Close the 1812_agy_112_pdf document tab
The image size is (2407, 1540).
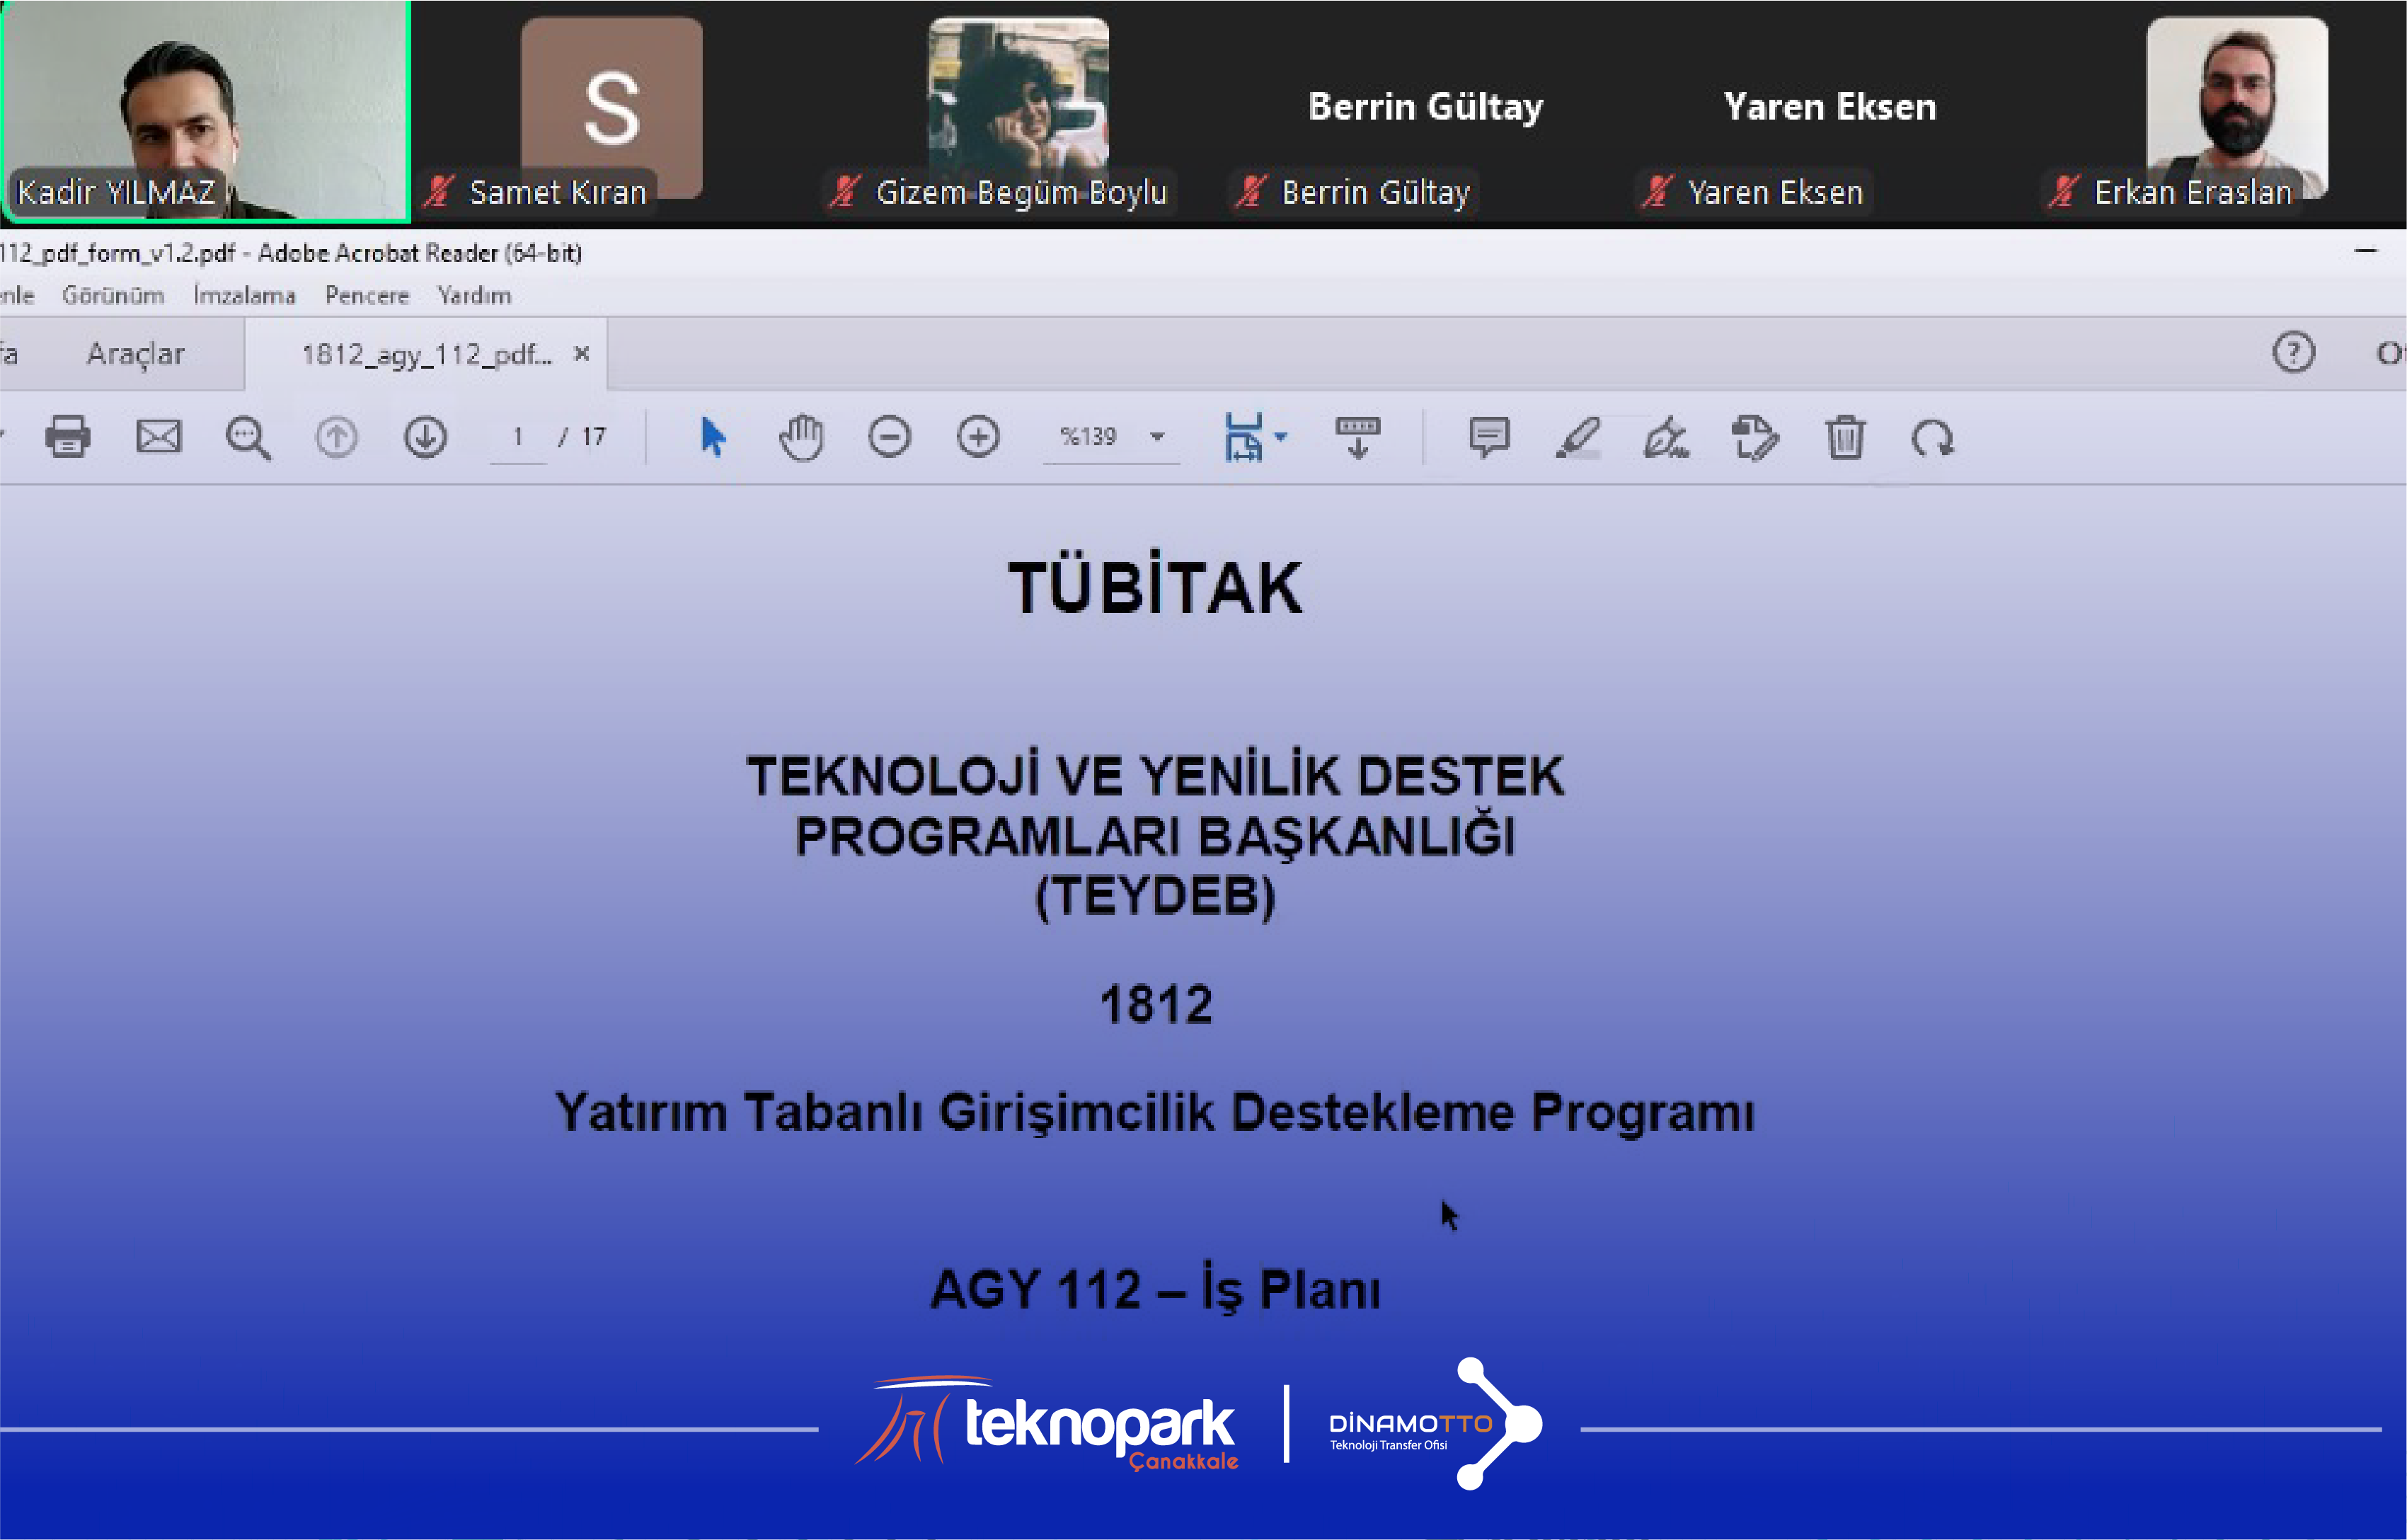point(581,353)
